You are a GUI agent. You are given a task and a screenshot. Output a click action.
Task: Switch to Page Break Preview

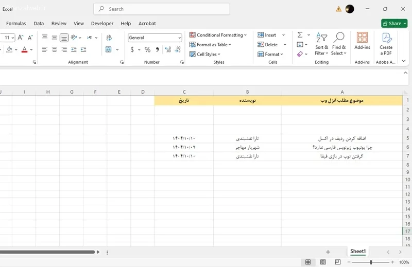(338, 262)
